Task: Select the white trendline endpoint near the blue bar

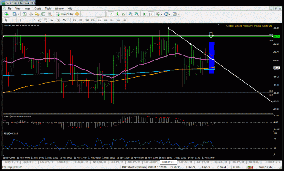Action: click(x=213, y=60)
